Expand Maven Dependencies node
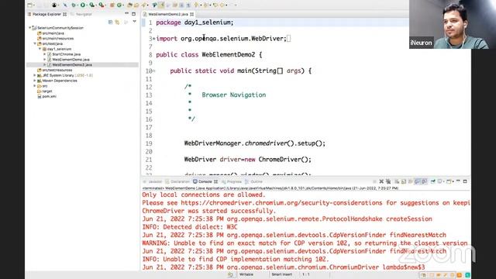Viewport: 496px width, 279px height. click(35, 81)
